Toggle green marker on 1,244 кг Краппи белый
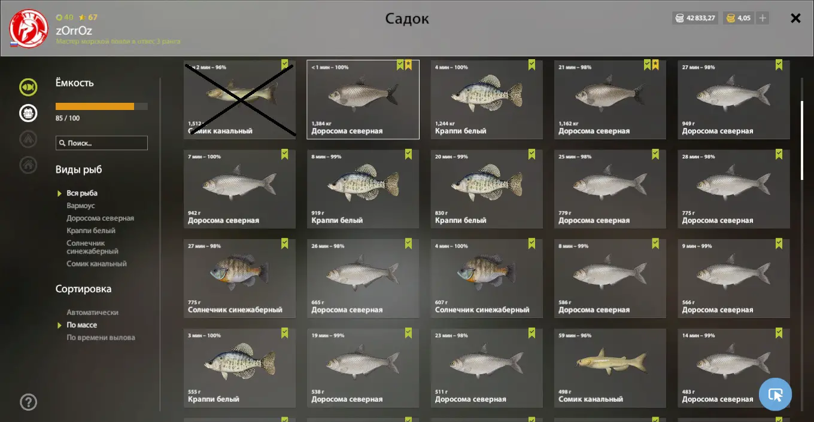Viewport: 814px width, 422px height. pos(531,65)
